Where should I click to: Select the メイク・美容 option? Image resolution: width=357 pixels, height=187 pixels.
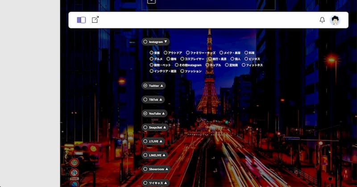pyautogui.click(x=230, y=53)
